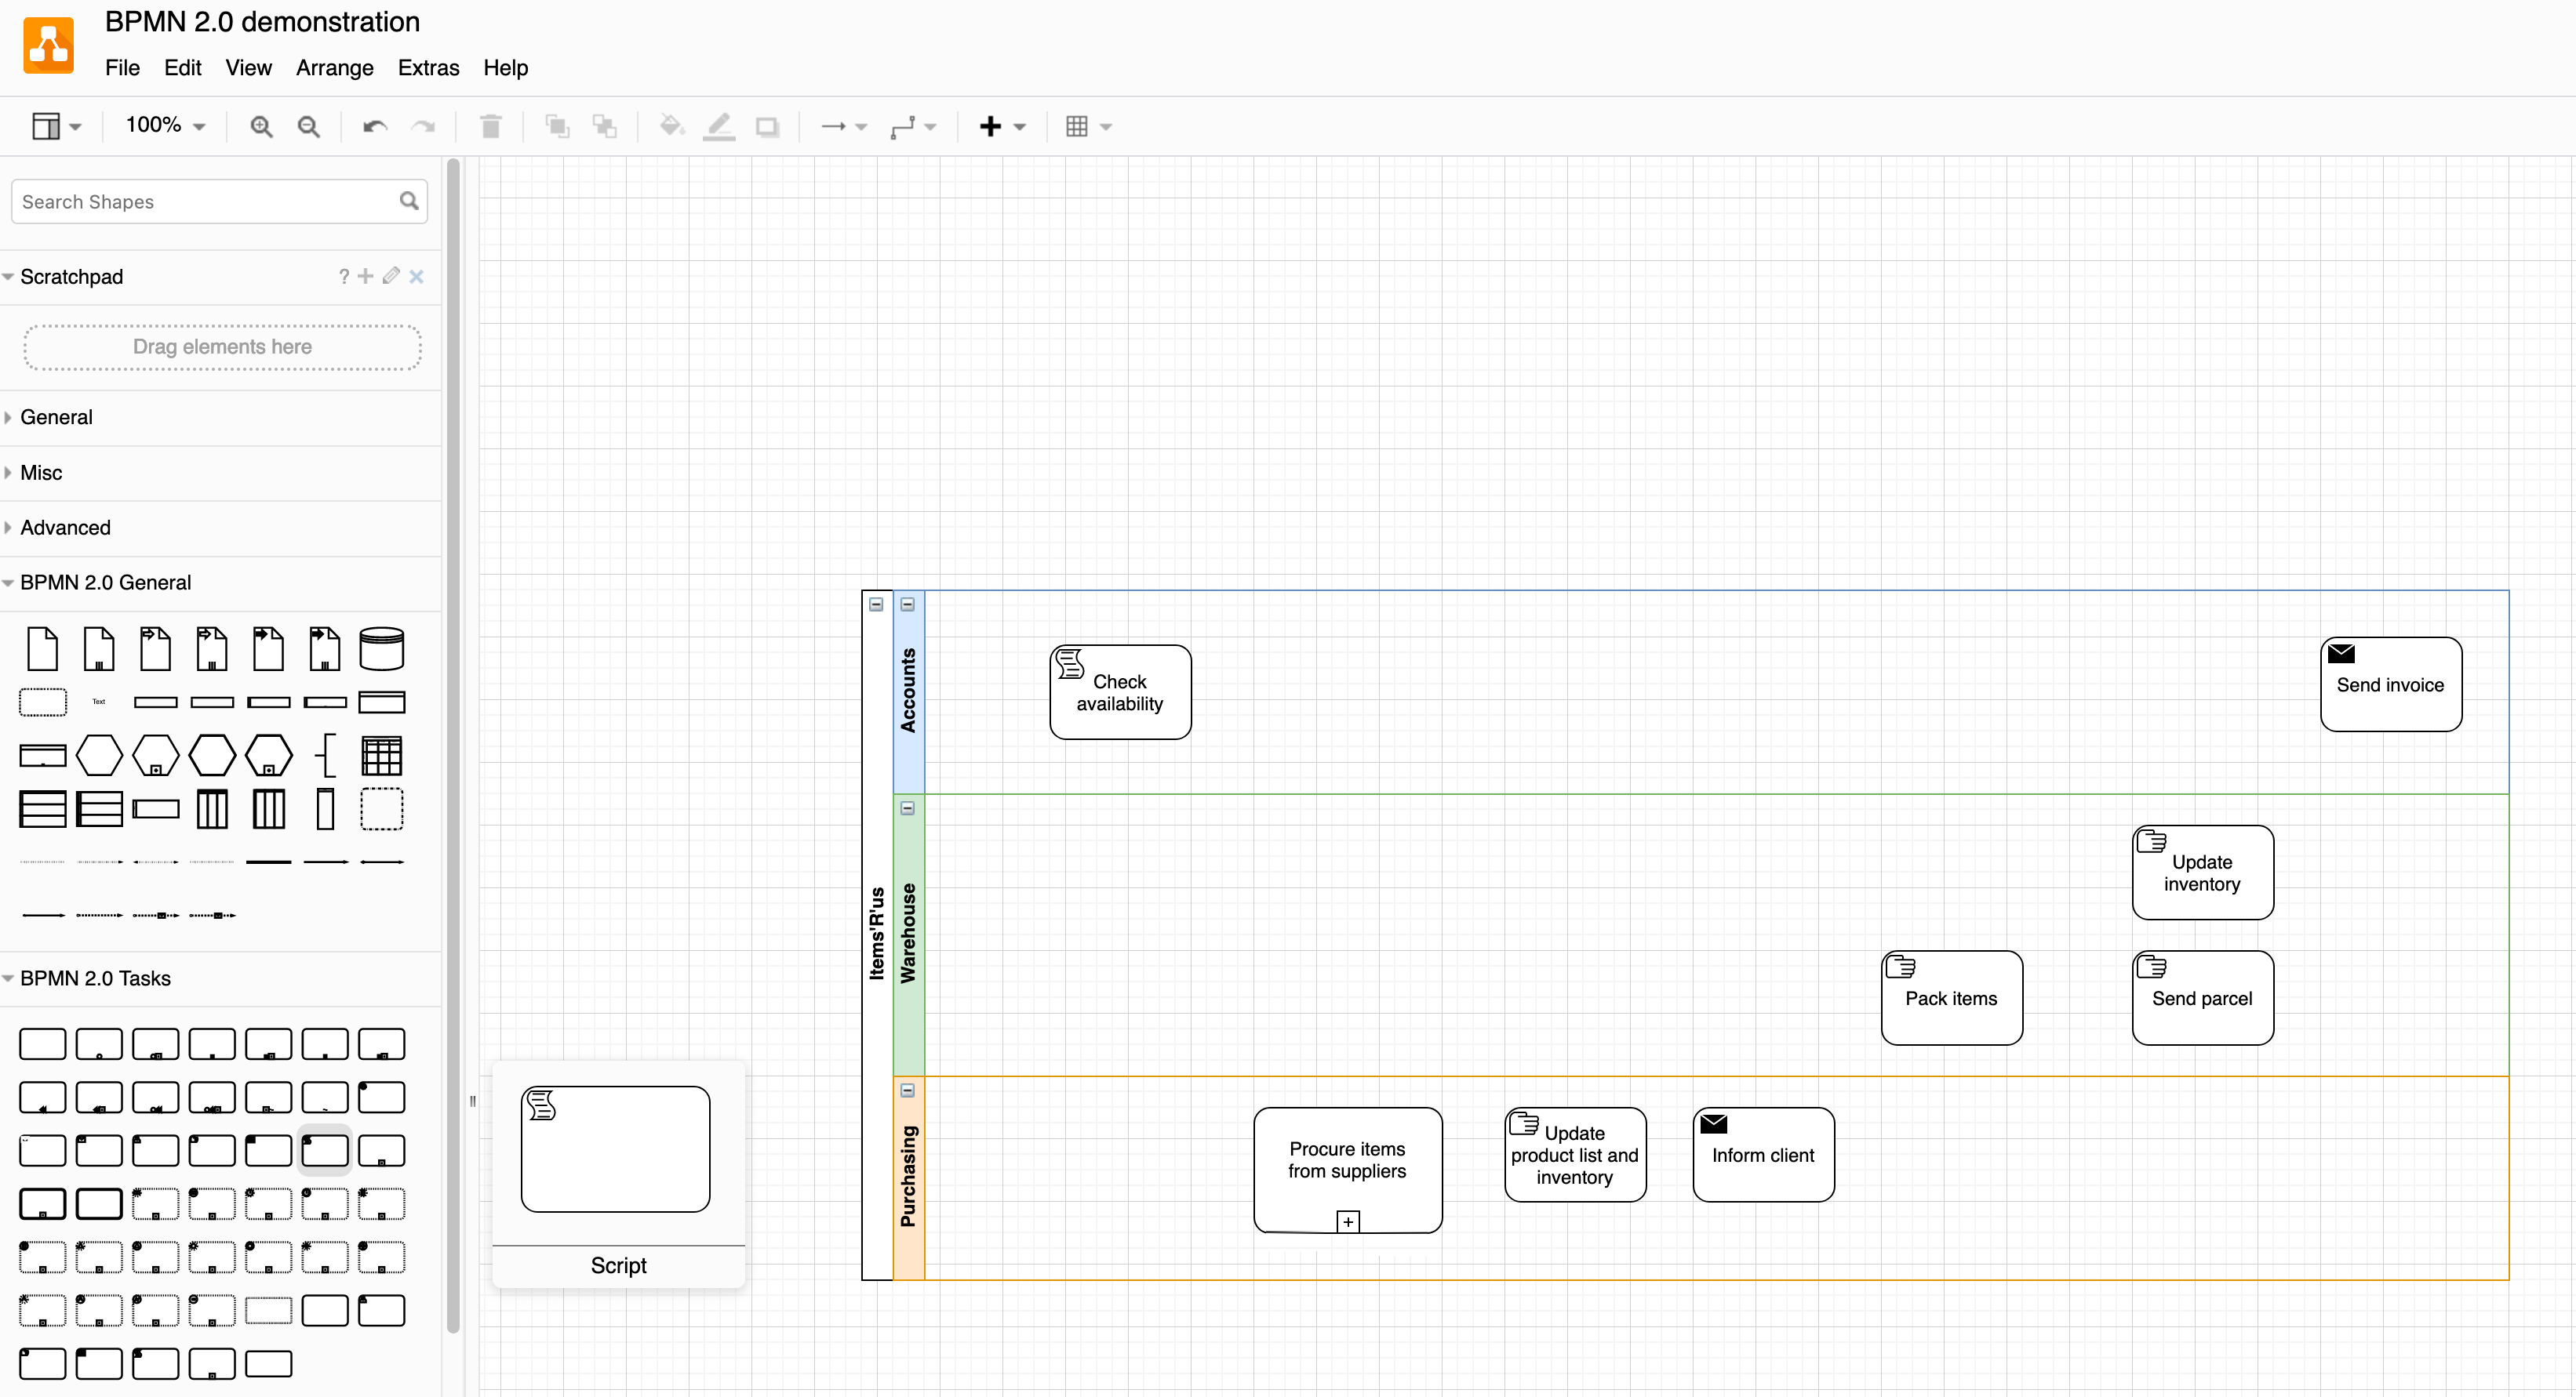The width and height of the screenshot is (2576, 1397).
Task: Open the line color picker
Action: (719, 126)
